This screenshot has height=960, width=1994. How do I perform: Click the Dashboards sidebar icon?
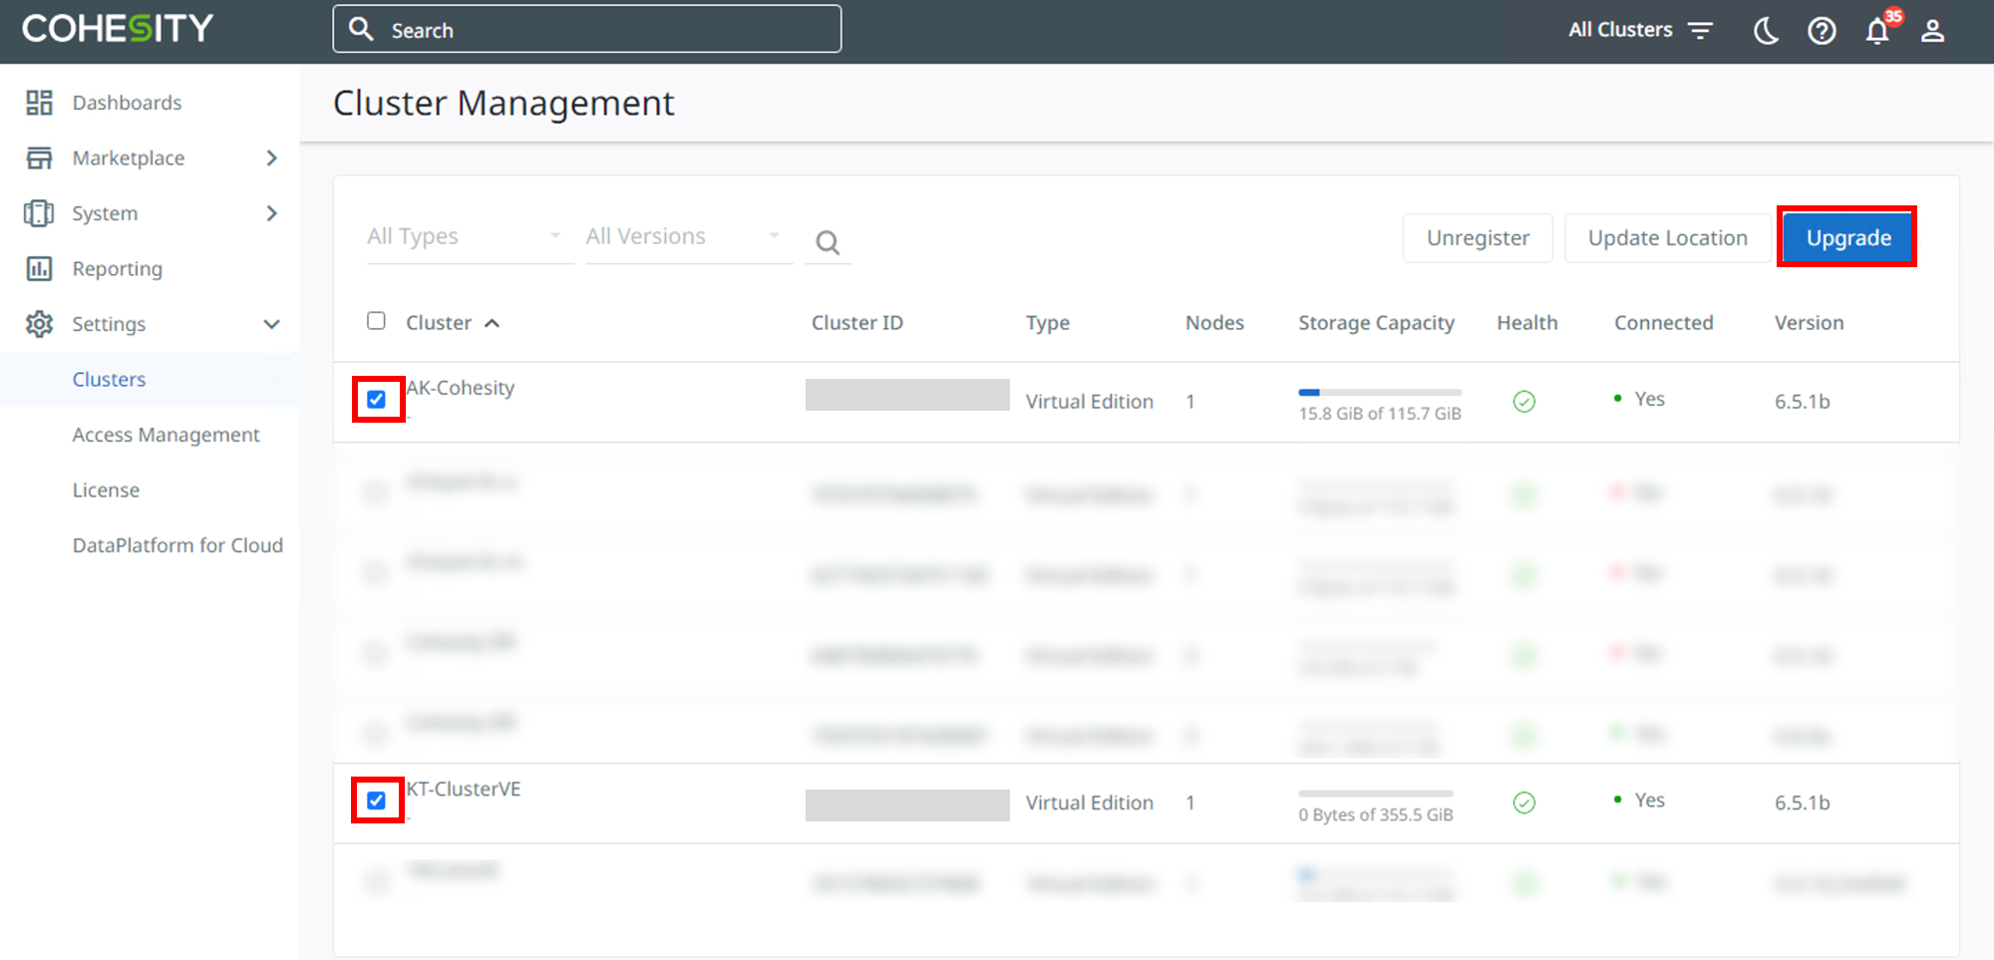click(x=39, y=103)
